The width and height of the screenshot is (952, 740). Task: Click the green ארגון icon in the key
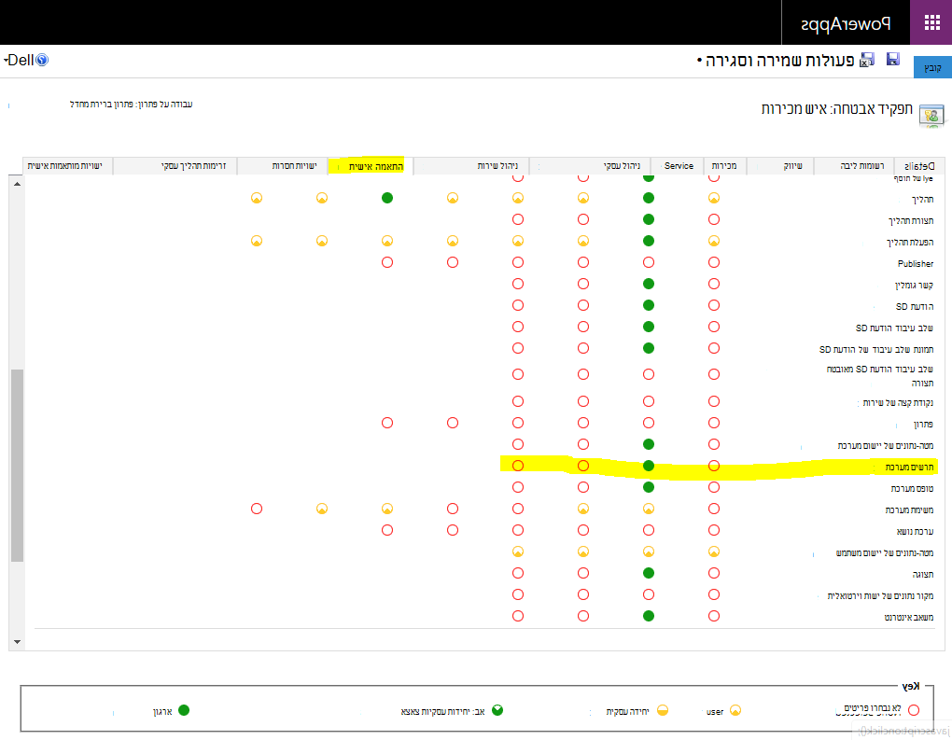pyautogui.click(x=184, y=710)
